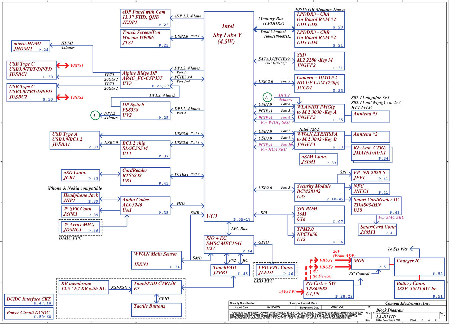Viewport: 465px width, 328px height.
Task: Select the uSD Conn. JCR1 block
Action: (x=80, y=175)
